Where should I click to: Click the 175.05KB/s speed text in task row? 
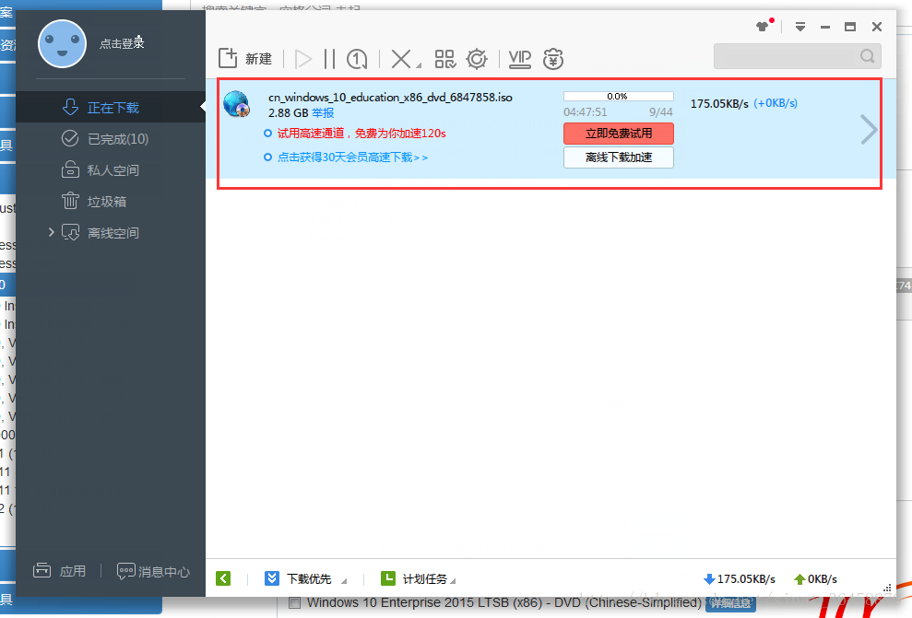(x=719, y=104)
